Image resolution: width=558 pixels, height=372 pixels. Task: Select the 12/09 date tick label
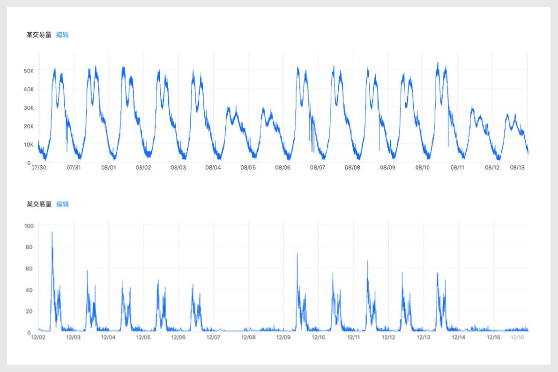point(283,337)
